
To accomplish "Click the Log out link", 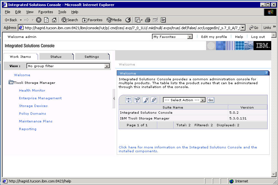I will pyautogui.click(x=258, y=37).
